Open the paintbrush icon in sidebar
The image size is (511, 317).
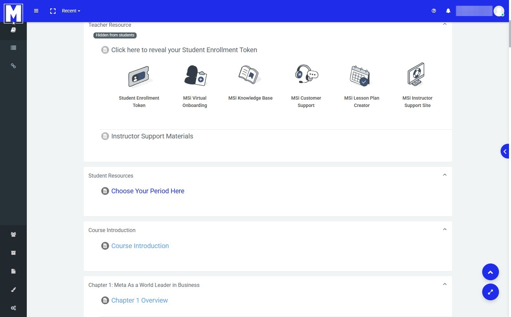click(13, 290)
